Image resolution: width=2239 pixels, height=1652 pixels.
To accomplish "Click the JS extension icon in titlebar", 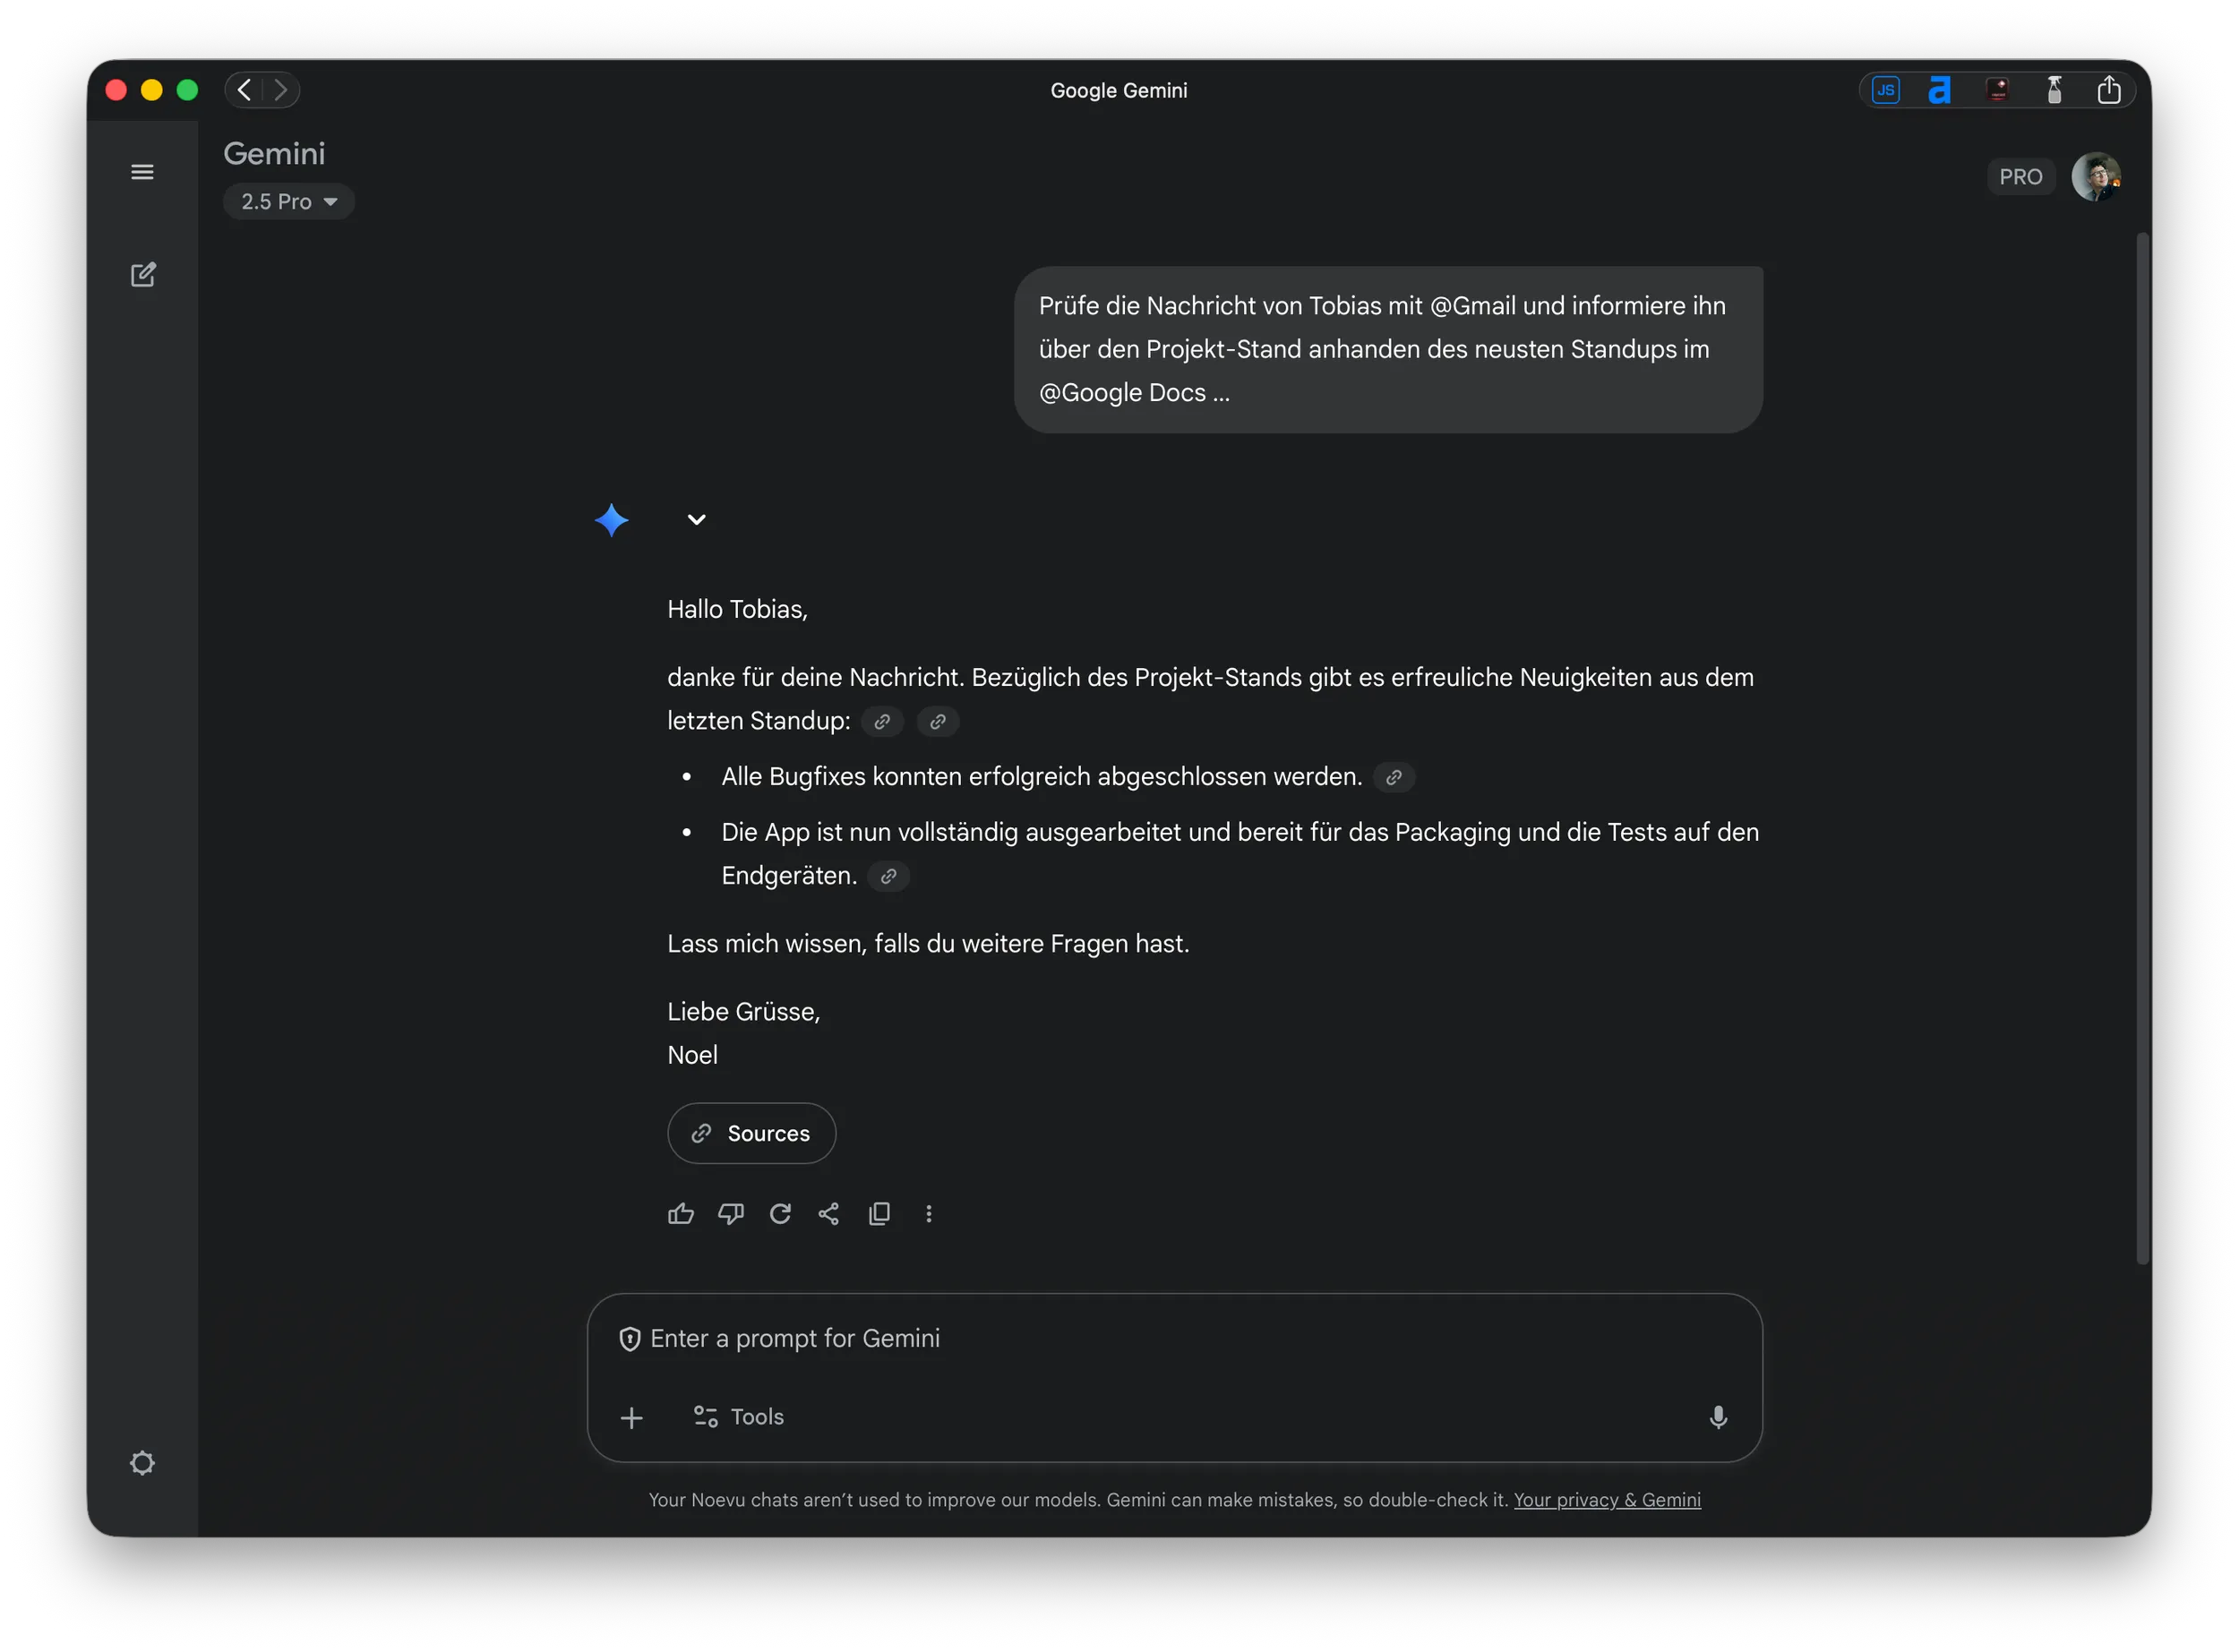I will tap(1885, 90).
